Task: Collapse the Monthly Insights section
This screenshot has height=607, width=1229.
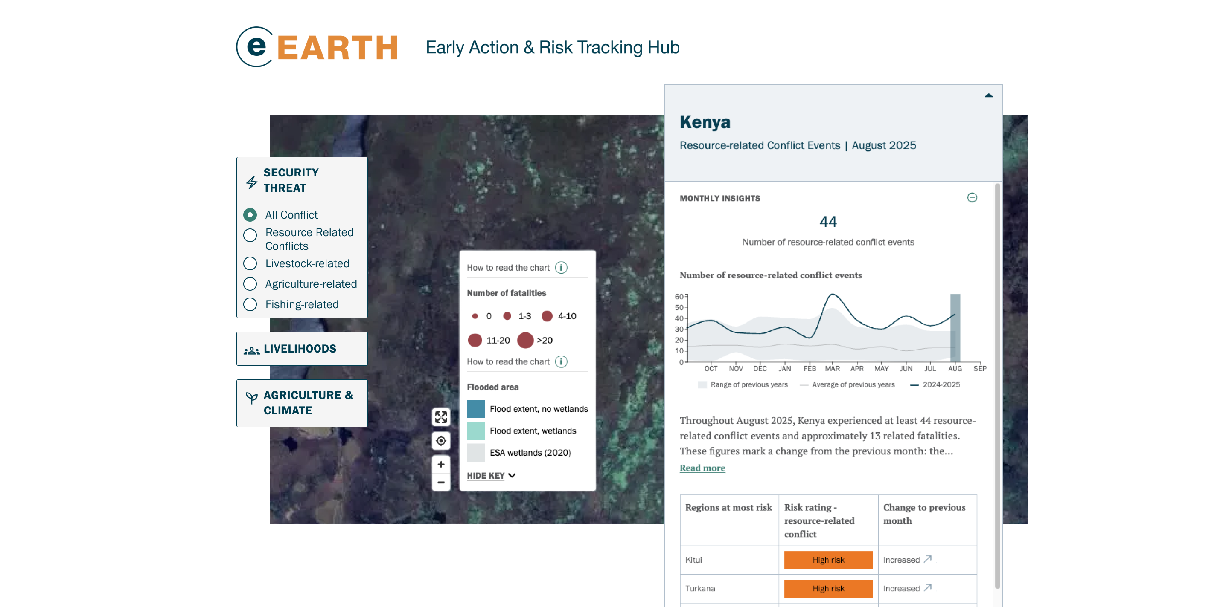Action: (972, 198)
